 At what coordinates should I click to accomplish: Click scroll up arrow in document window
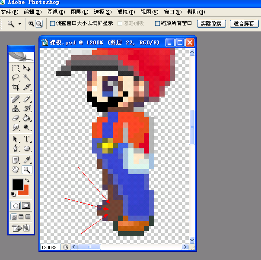tap(192, 52)
